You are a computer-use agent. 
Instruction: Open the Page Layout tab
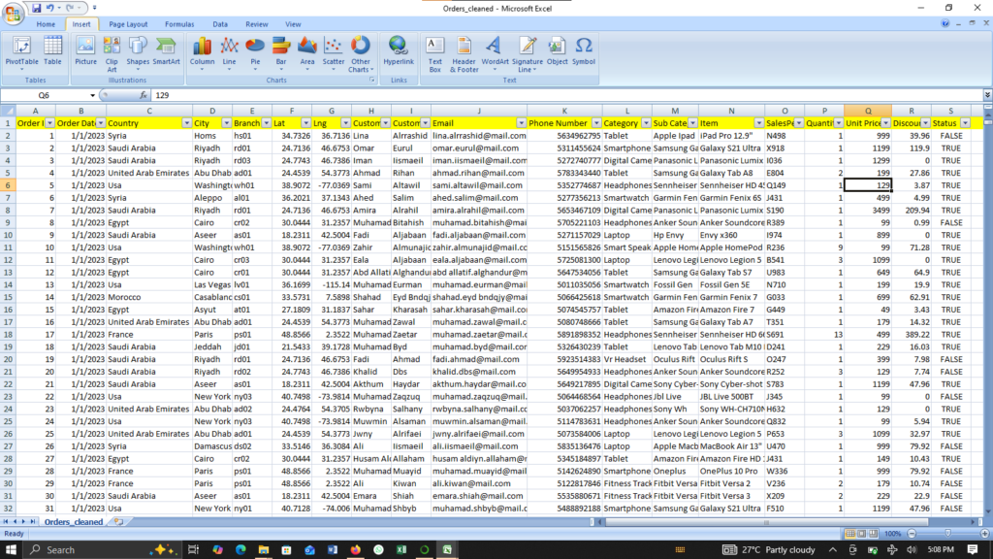[128, 24]
